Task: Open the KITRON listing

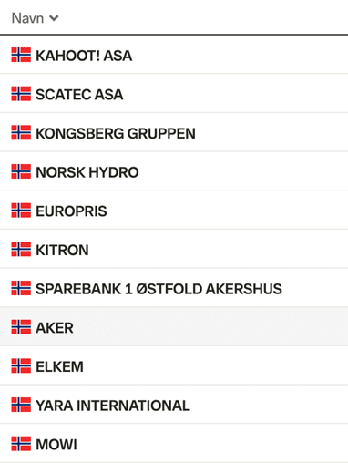Action: pos(62,250)
